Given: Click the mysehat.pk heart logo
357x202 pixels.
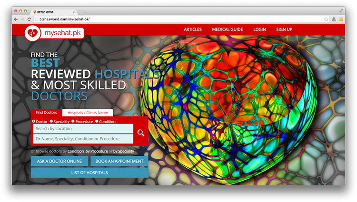Looking at the screenshot, I should pyautogui.click(x=33, y=33).
